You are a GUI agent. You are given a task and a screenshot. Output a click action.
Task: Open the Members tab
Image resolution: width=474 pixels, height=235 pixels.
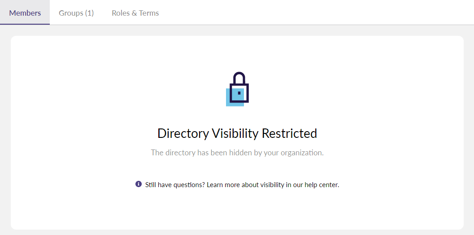[25, 13]
